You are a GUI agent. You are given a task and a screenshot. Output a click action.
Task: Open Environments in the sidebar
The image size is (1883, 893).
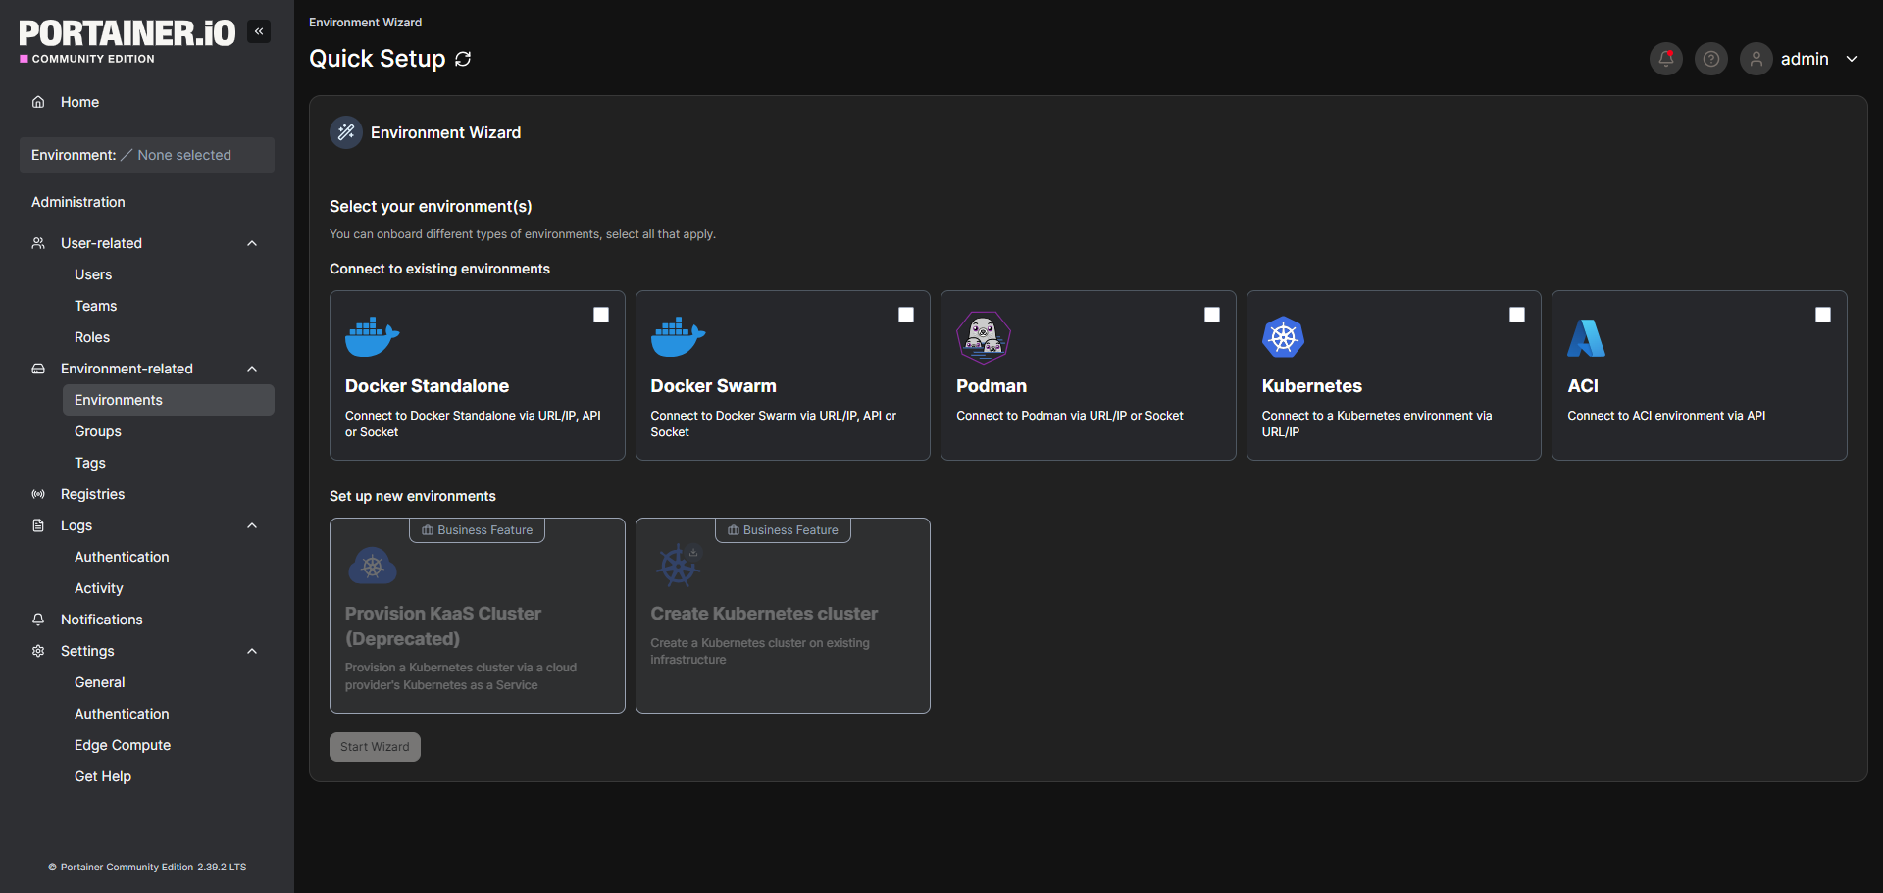tap(169, 400)
